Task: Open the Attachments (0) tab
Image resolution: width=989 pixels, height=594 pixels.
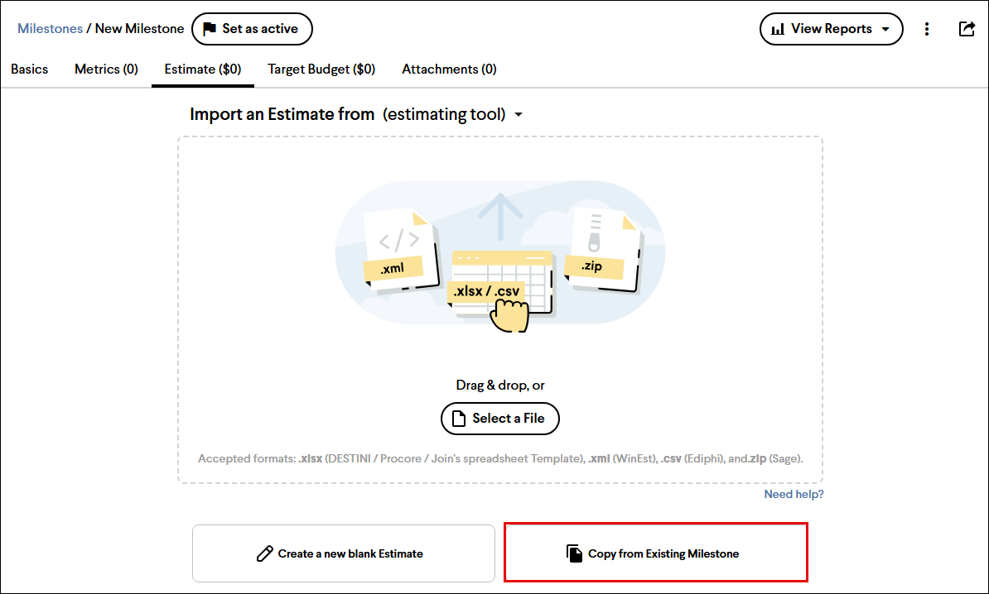Action: pyautogui.click(x=449, y=69)
